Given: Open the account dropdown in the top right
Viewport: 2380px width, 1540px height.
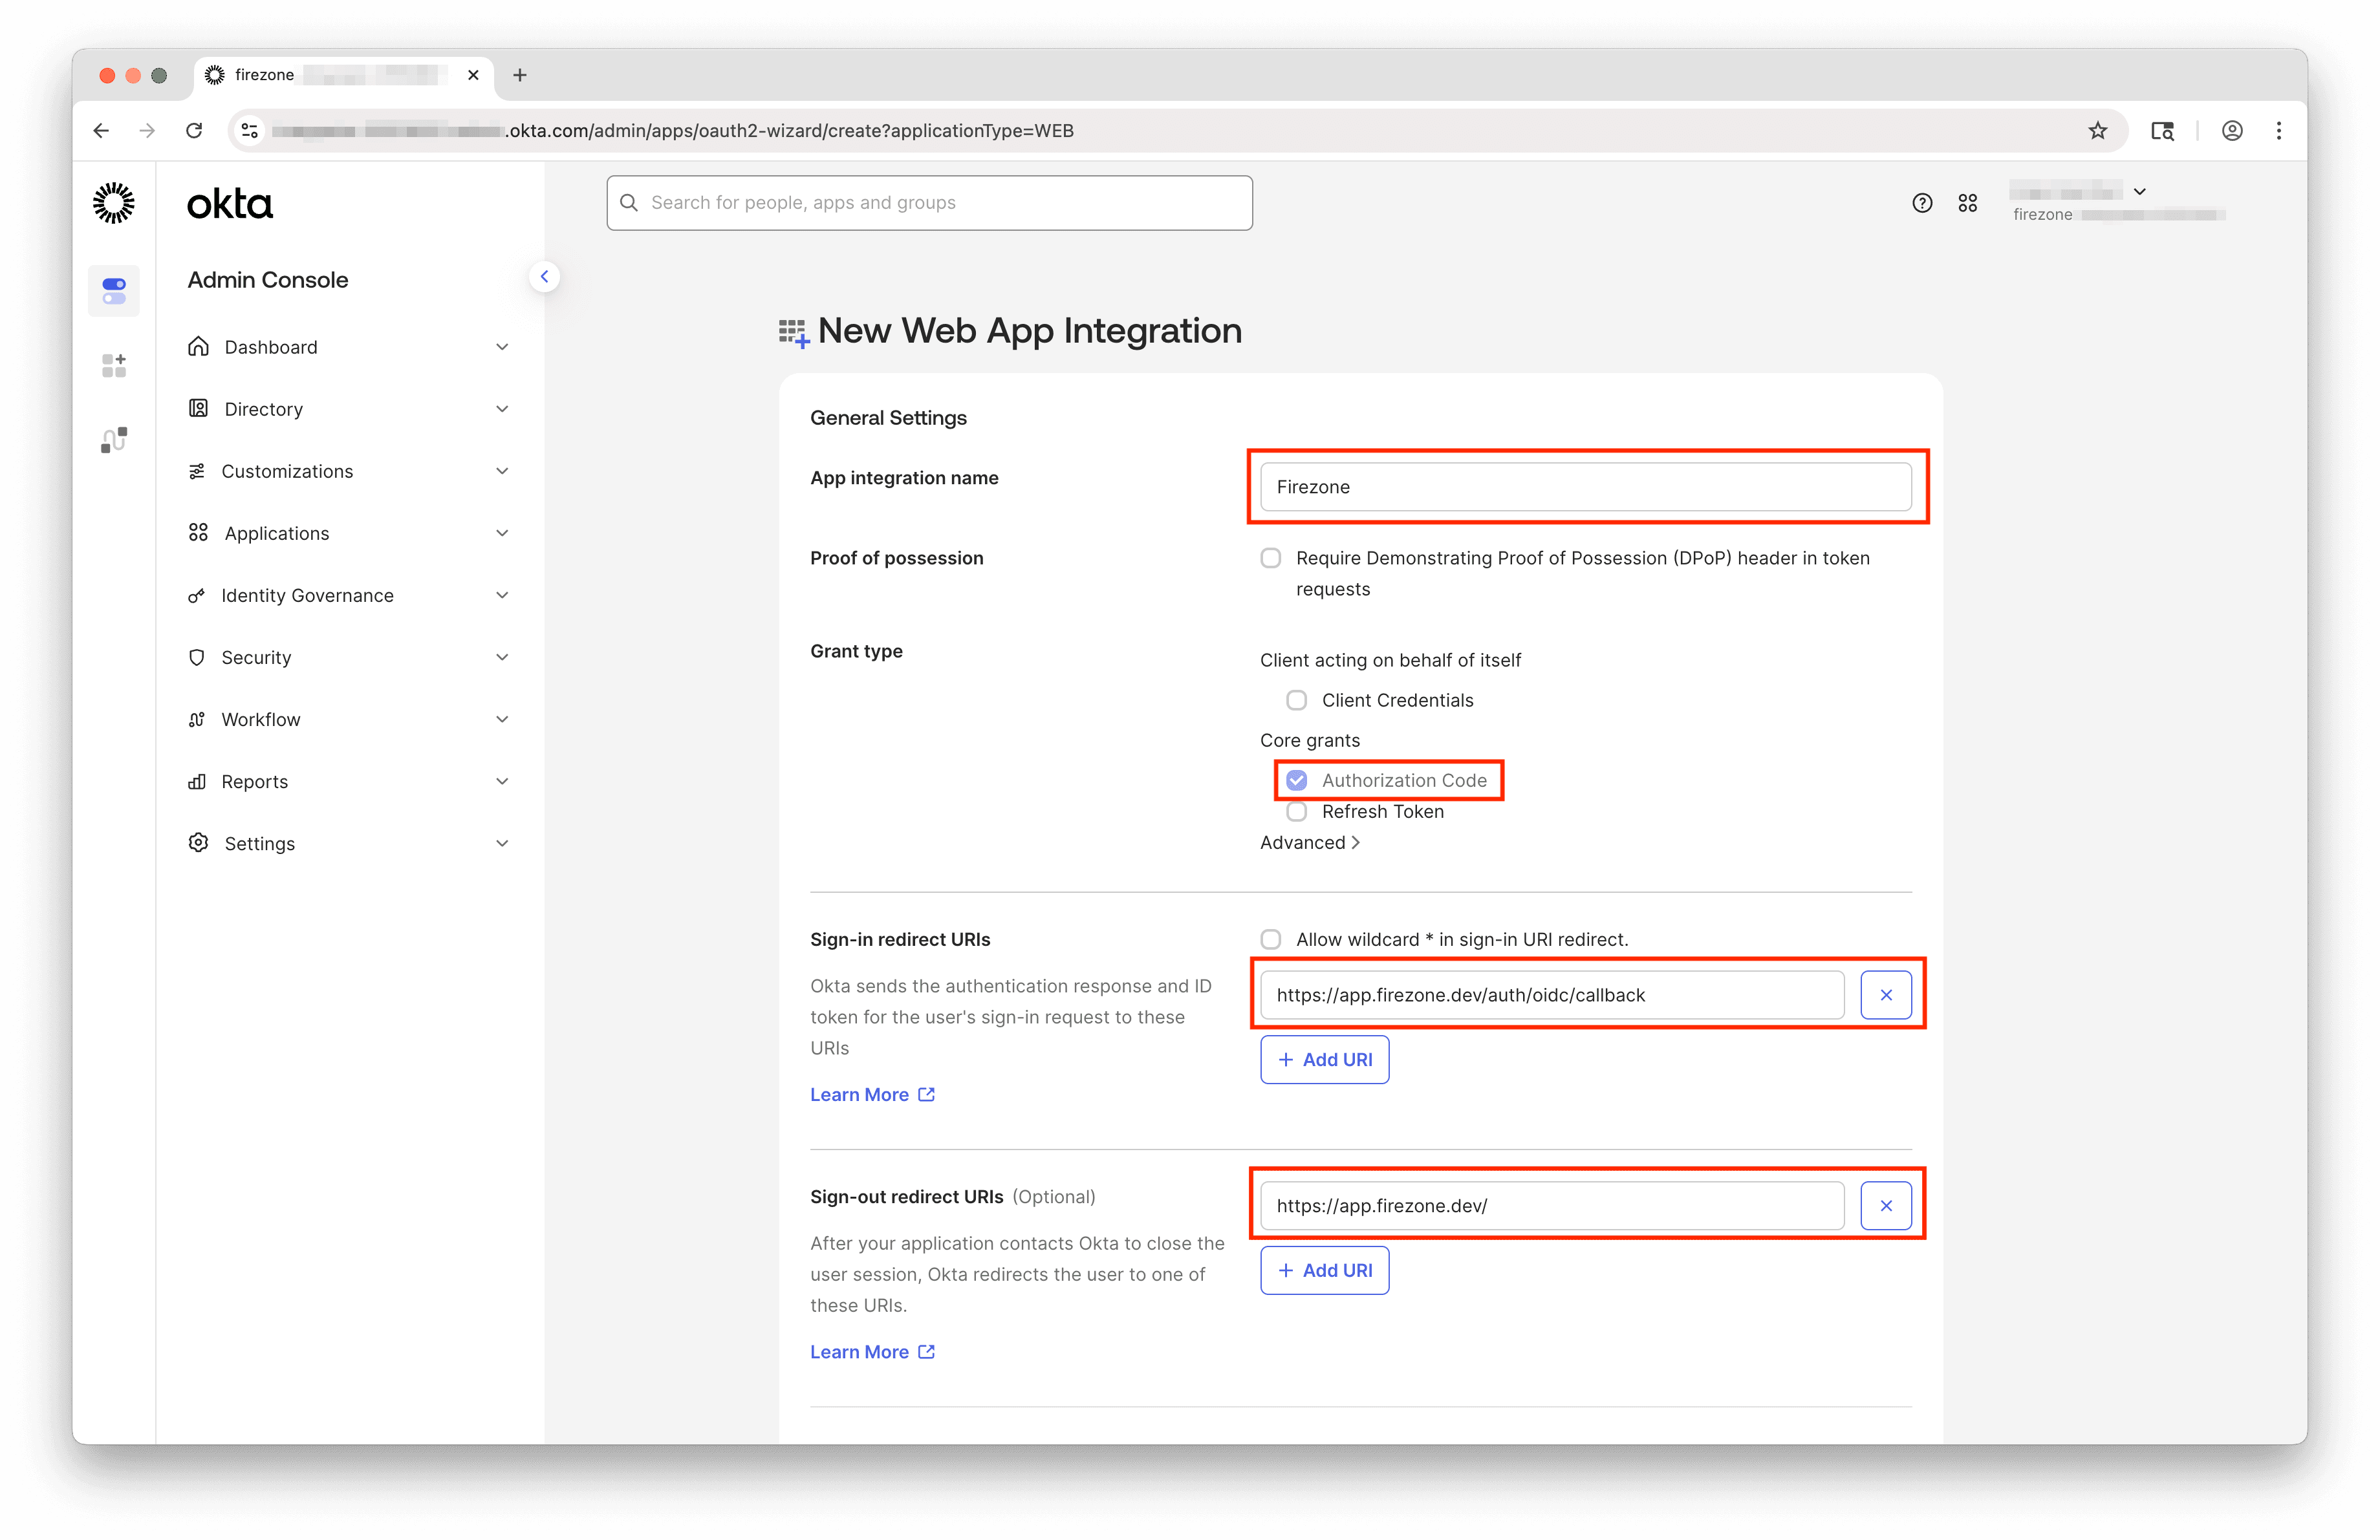Looking at the screenshot, I should [x=2139, y=191].
